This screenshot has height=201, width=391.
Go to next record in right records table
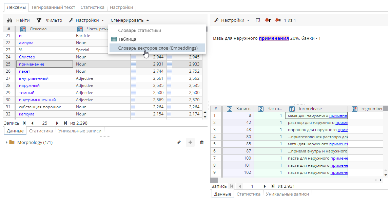tap(265, 186)
